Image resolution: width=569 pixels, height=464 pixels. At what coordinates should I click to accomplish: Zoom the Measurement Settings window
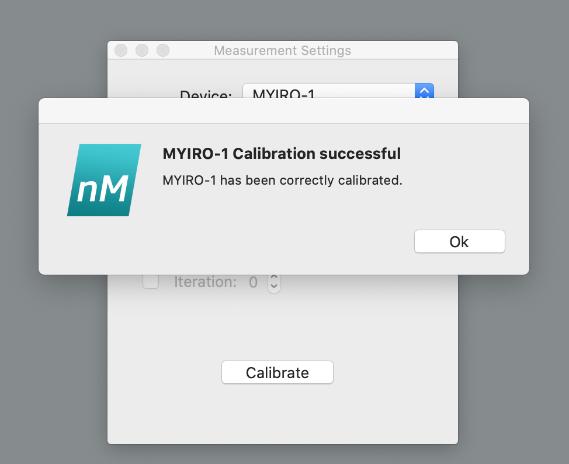[163, 50]
